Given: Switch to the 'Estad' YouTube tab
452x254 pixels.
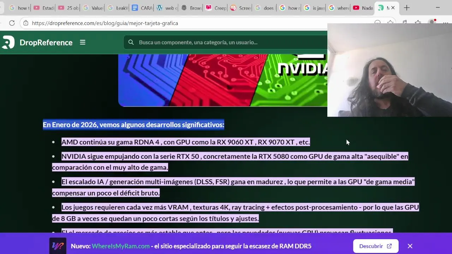Looking at the screenshot, I should click(x=44, y=8).
